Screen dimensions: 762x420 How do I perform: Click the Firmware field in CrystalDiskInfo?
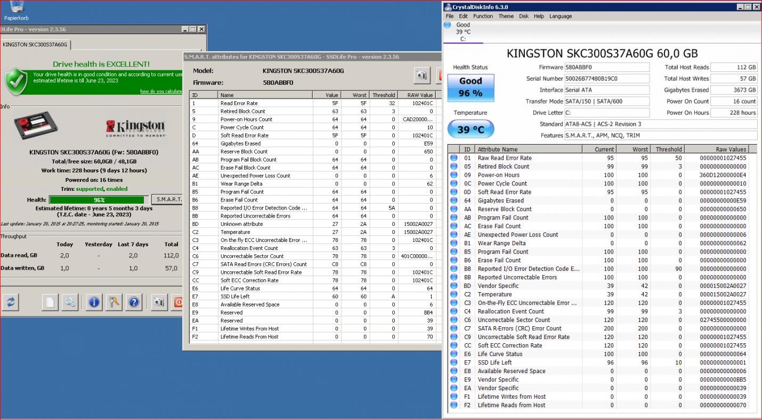pos(607,67)
